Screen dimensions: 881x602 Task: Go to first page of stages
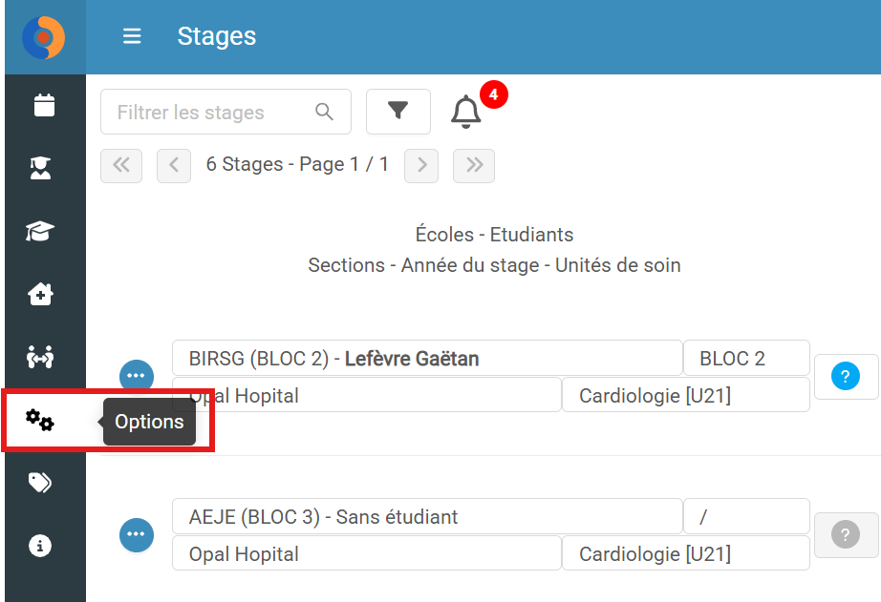click(121, 165)
